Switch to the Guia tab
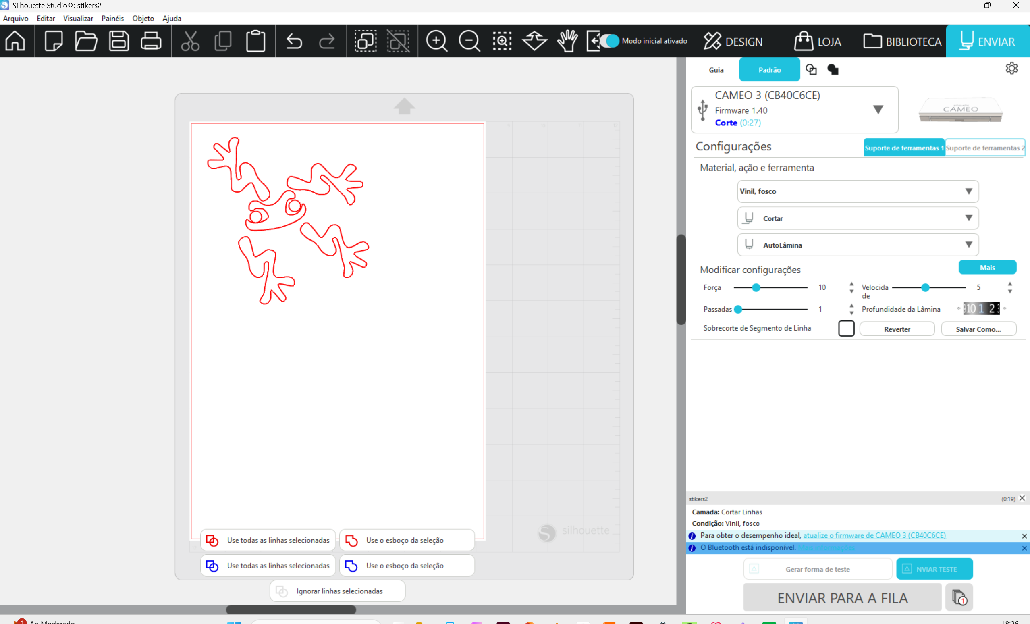The image size is (1030, 624). coord(716,70)
